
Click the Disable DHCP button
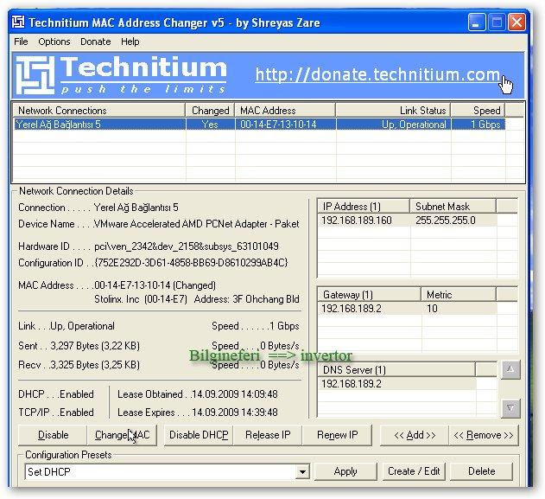tap(199, 435)
